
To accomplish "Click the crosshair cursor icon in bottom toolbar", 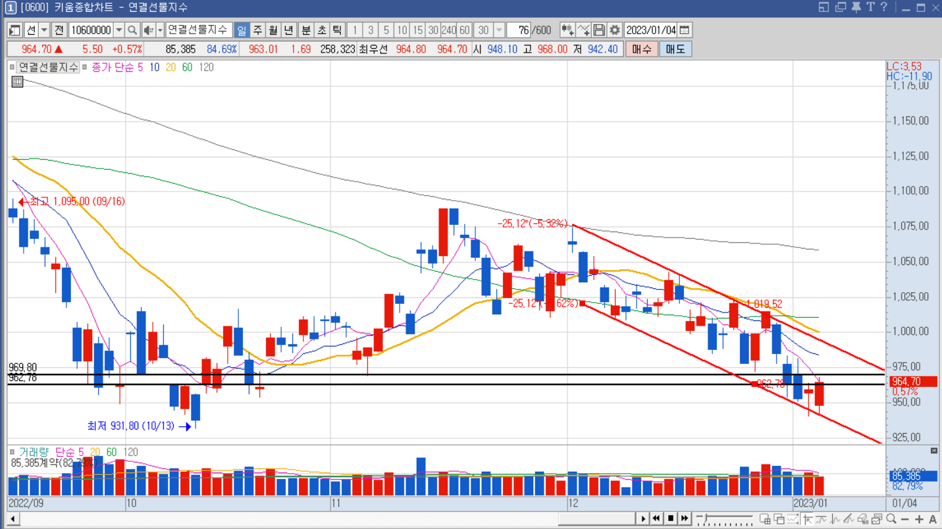I will pyautogui.click(x=807, y=518).
